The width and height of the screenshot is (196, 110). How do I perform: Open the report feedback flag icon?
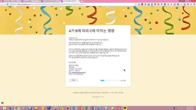[x=2, y=103]
